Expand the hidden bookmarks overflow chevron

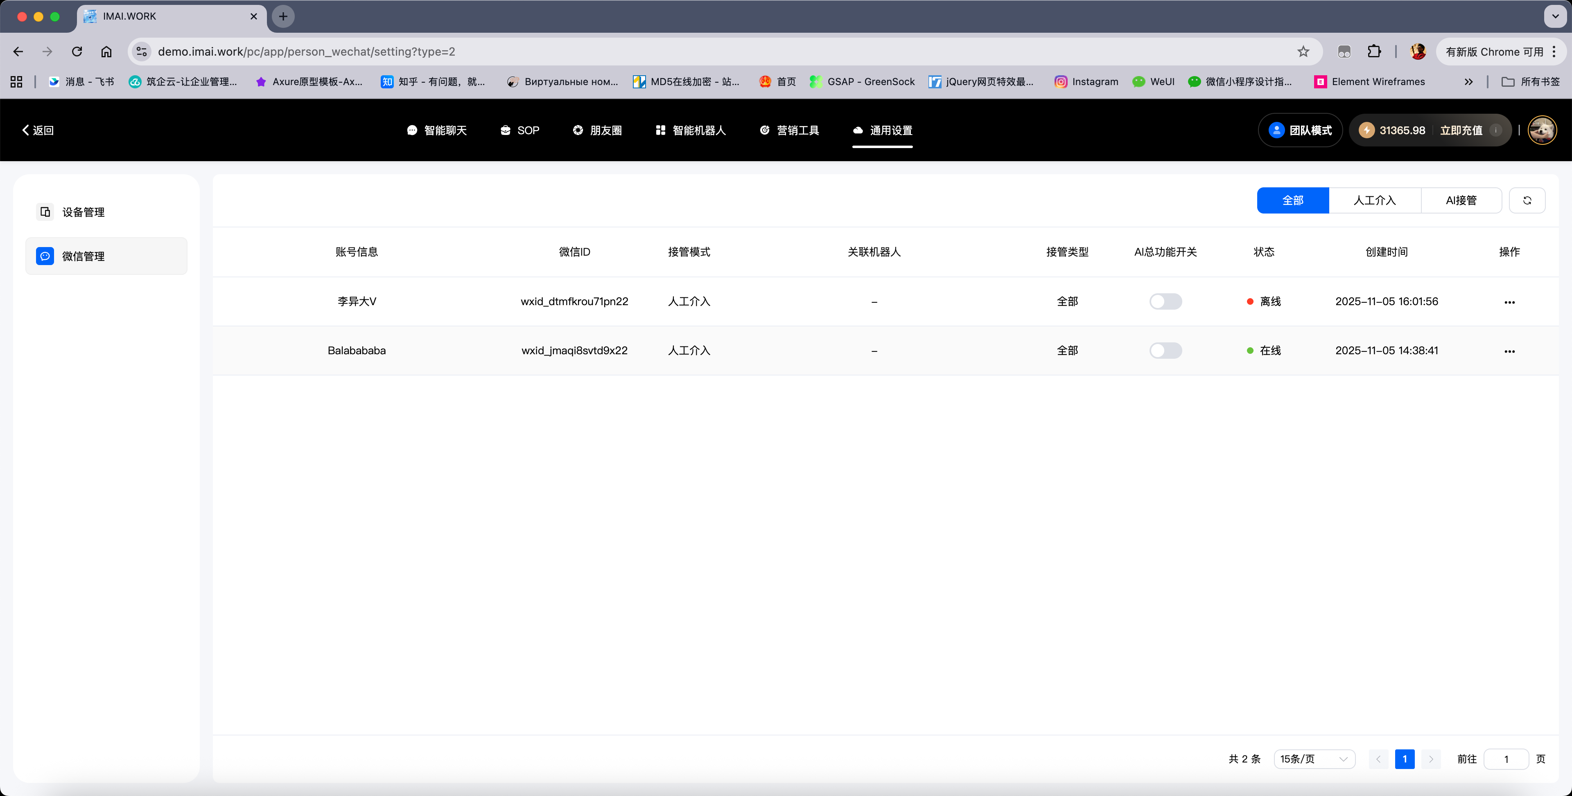tap(1468, 82)
